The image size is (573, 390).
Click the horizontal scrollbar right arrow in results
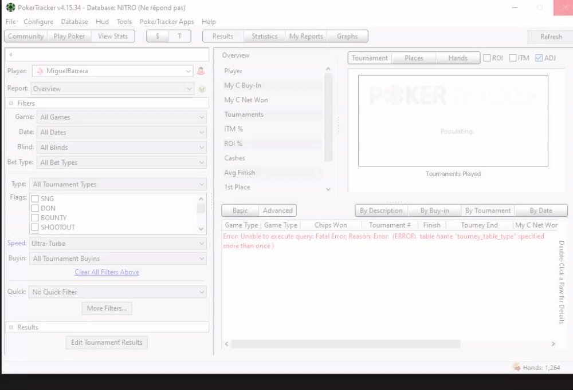pos(554,344)
